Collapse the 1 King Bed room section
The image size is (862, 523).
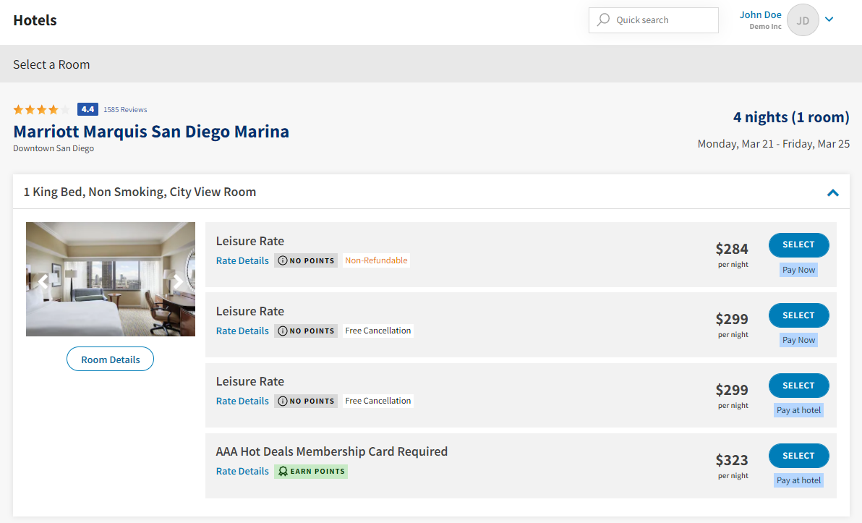tap(833, 192)
